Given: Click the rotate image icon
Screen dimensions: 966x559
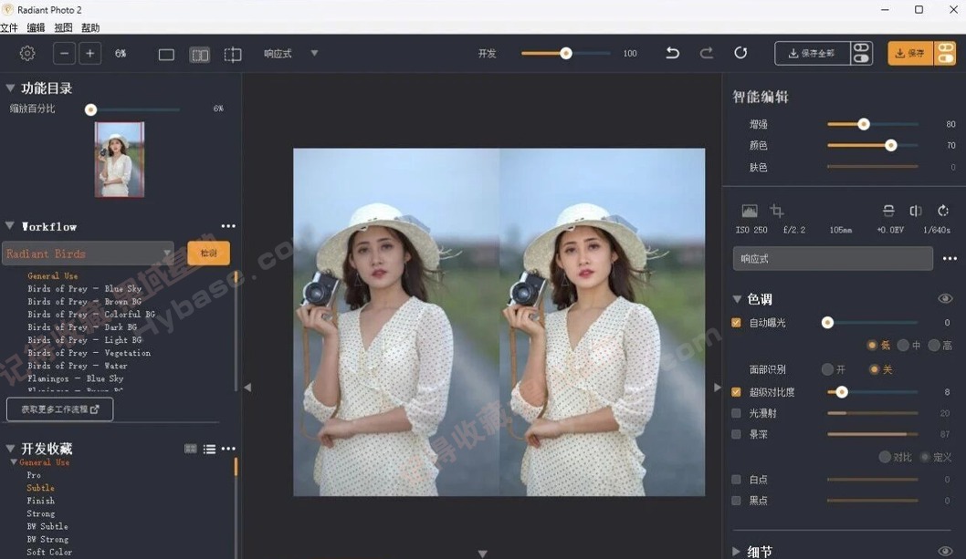Looking at the screenshot, I should pyautogui.click(x=943, y=212).
